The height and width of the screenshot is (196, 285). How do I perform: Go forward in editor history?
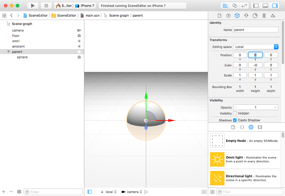tap(18, 15)
